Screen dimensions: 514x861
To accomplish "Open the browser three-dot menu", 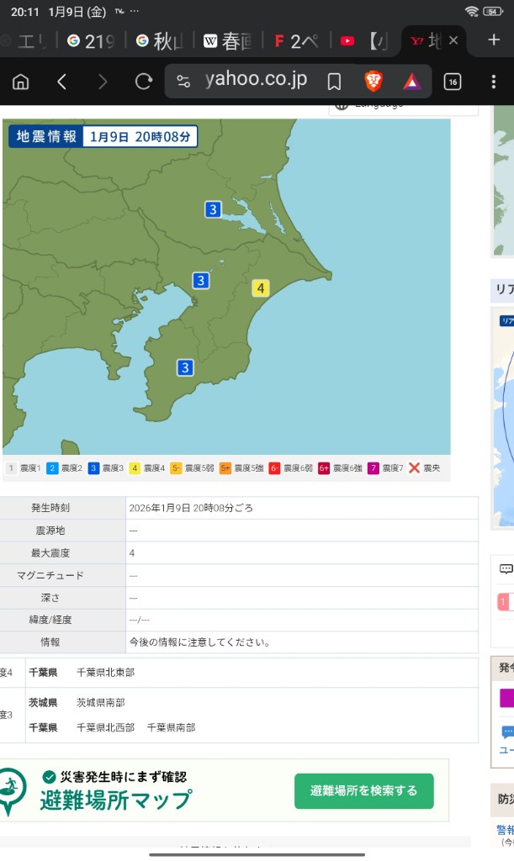I will [494, 82].
